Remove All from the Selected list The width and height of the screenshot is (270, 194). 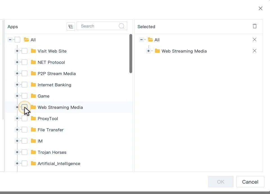pyautogui.click(x=255, y=40)
